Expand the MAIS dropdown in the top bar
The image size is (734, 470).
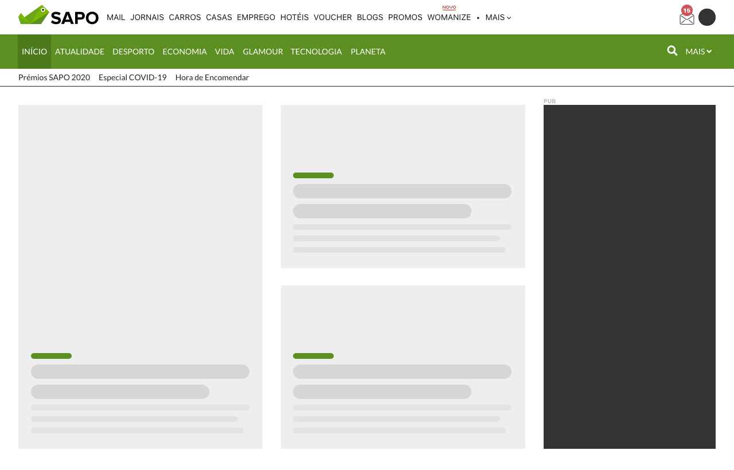pyautogui.click(x=497, y=17)
